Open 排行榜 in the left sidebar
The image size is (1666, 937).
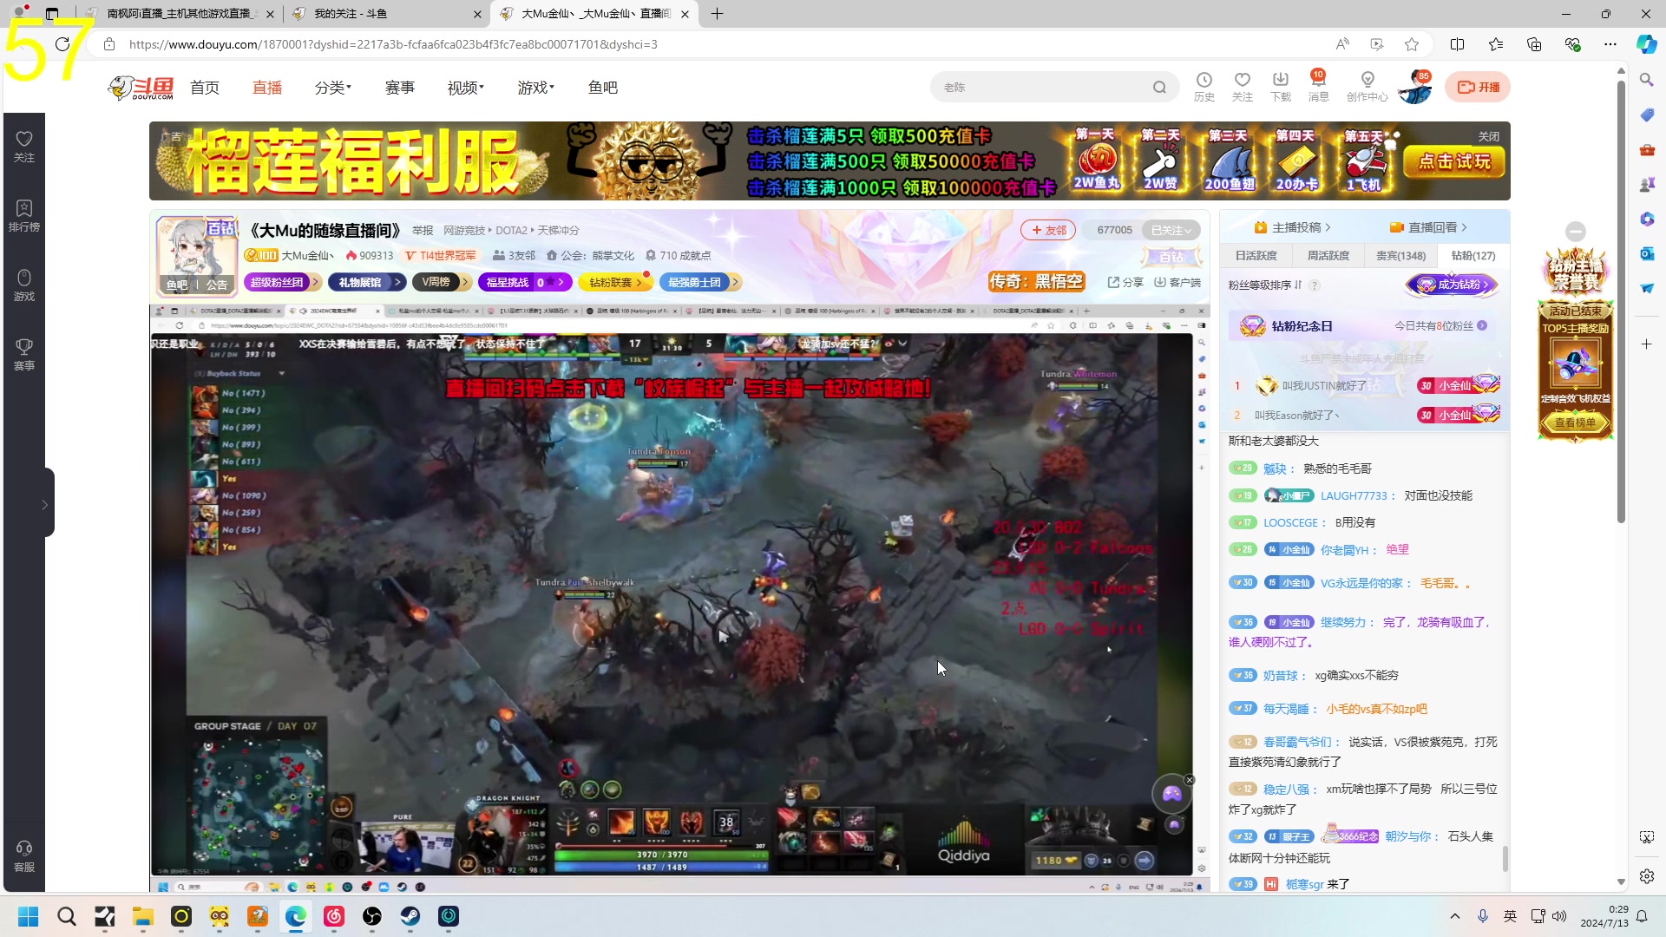[24, 216]
